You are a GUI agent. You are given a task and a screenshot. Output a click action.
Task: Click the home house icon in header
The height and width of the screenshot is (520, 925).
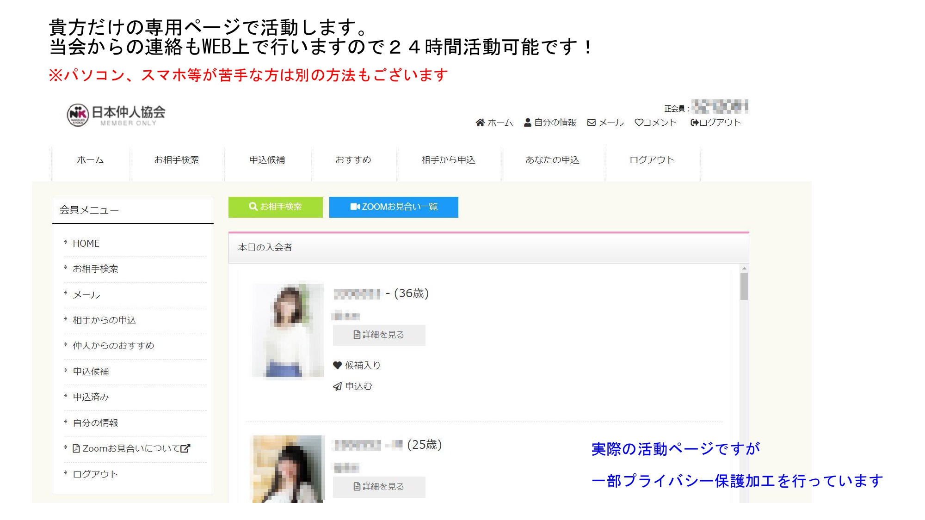(480, 122)
